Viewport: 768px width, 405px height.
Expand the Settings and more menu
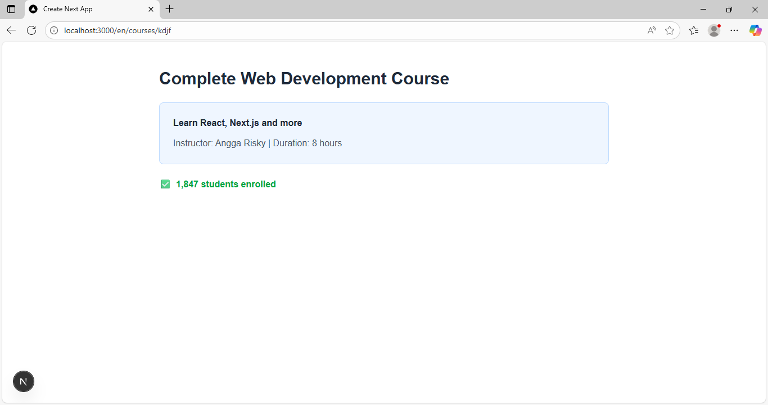[734, 30]
